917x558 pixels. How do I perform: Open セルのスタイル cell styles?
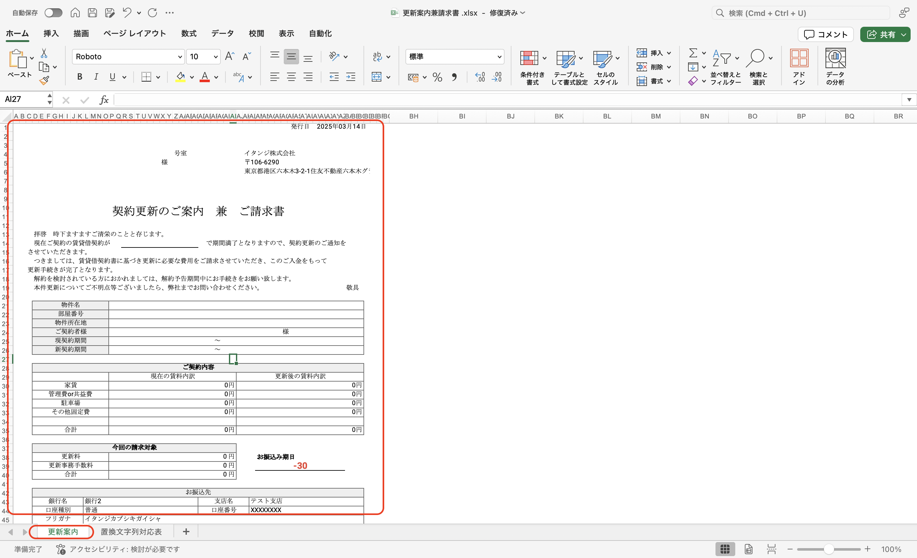coord(605,67)
